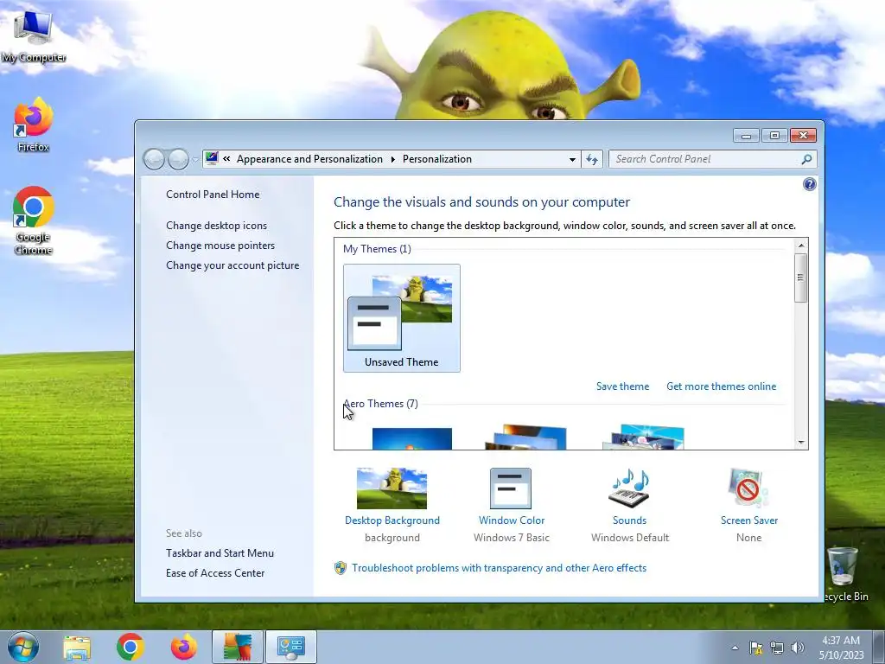Click the Sounds link text
The image size is (885, 664).
[x=630, y=520]
